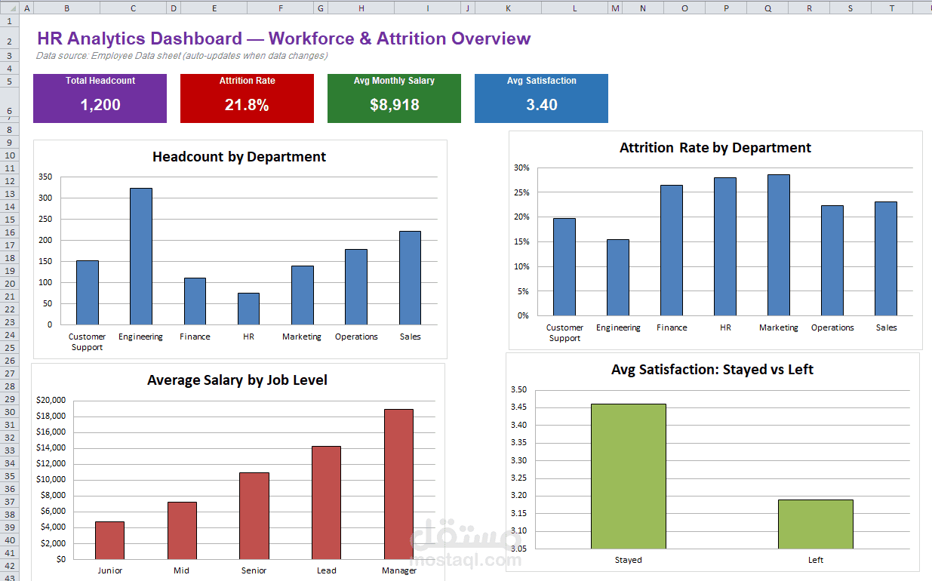The height and width of the screenshot is (581, 932).
Task: Select row 40 header
Action: [10, 540]
